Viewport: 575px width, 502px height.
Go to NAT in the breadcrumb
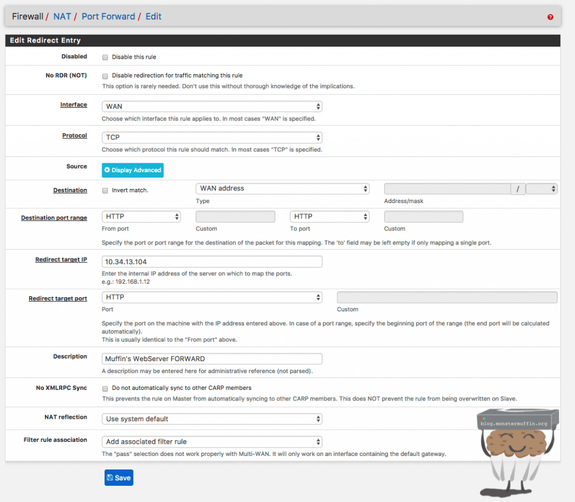pos(62,17)
